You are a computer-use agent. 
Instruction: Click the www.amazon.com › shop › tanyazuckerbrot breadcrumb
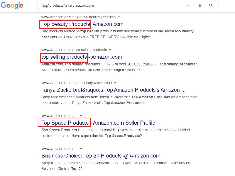pos(77,83)
